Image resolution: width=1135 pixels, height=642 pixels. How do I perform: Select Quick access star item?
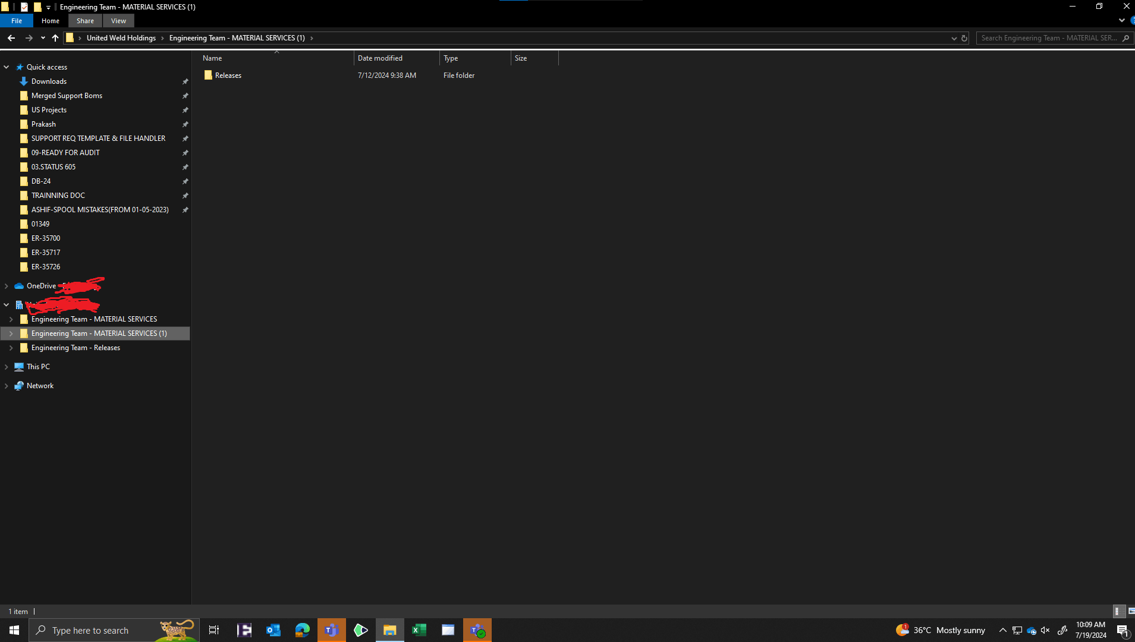20,67
